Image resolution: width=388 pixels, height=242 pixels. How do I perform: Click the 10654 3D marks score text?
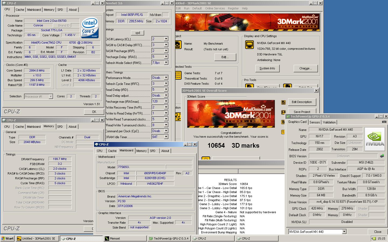click(233, 145)
